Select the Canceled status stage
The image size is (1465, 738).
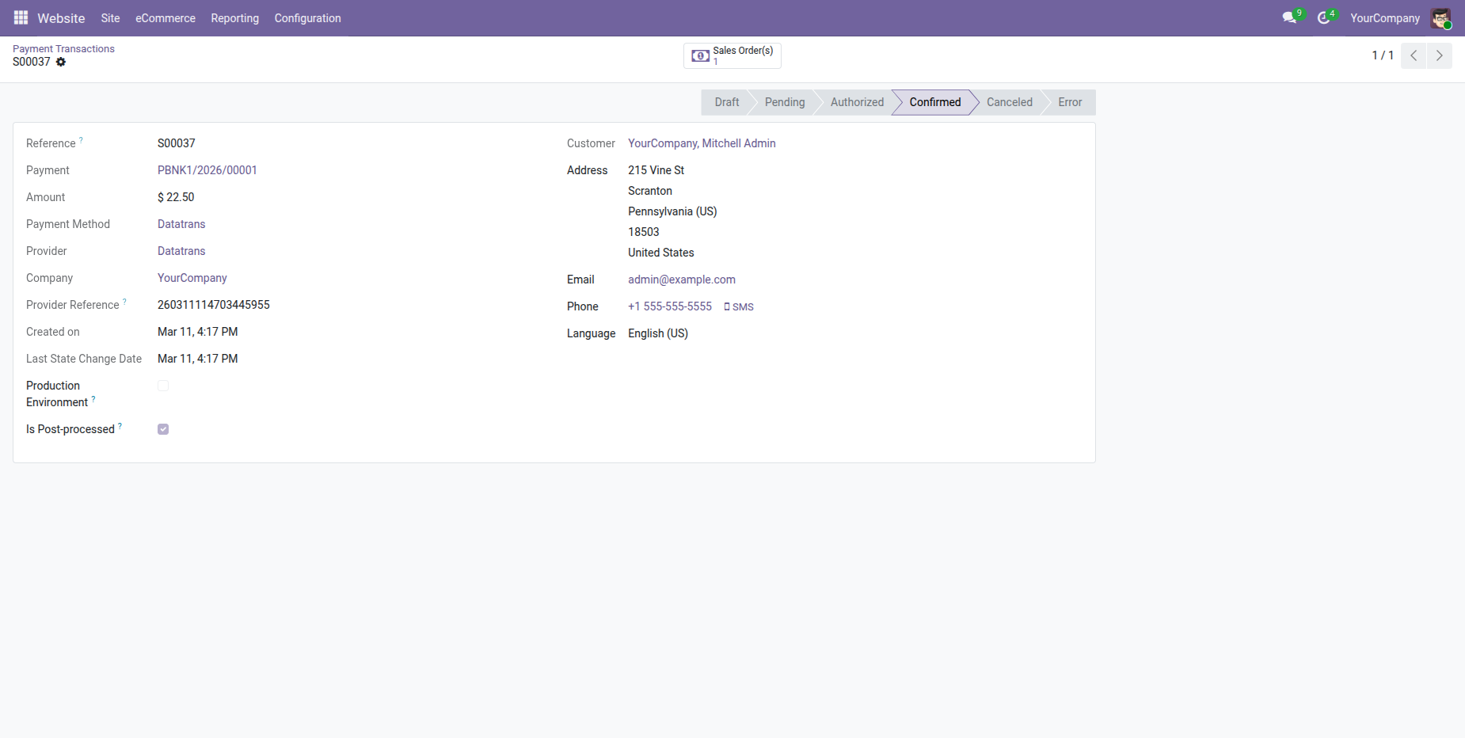click(1010, 102)
